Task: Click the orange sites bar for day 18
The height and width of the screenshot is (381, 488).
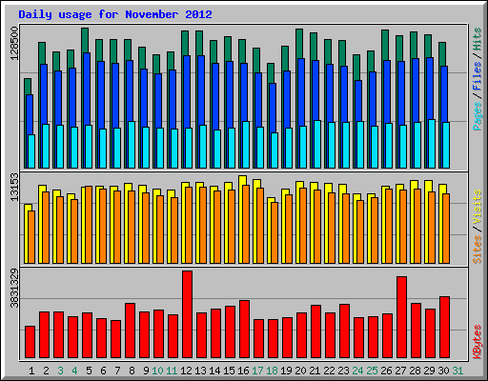Action: click(274, 232)
